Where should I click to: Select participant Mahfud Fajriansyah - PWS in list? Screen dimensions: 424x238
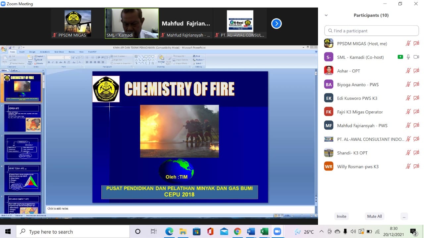coord(371,126)
